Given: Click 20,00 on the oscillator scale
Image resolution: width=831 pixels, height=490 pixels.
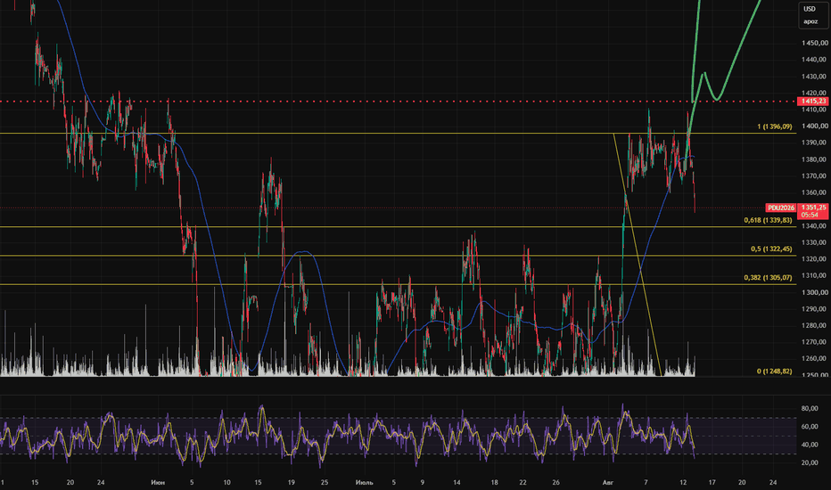Looking at the screenshot, I should click(x=810, y=462).
